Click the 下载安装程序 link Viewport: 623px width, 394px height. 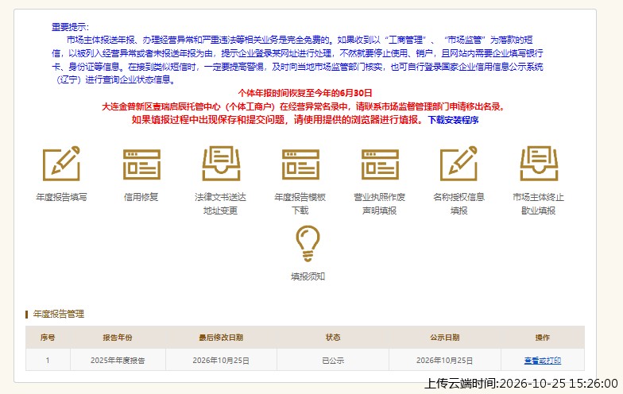coord(453,120)
